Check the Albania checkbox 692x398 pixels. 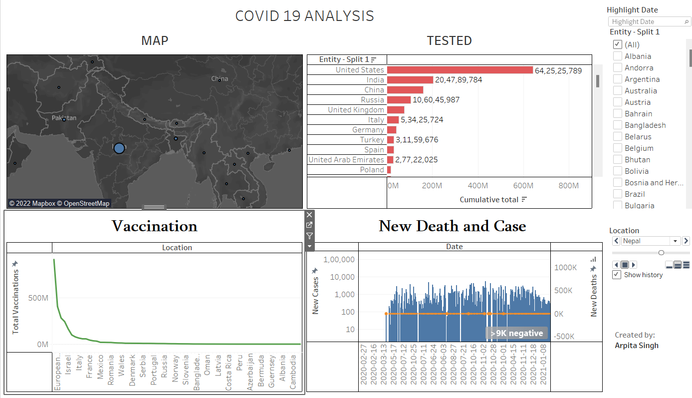(617, 56)
